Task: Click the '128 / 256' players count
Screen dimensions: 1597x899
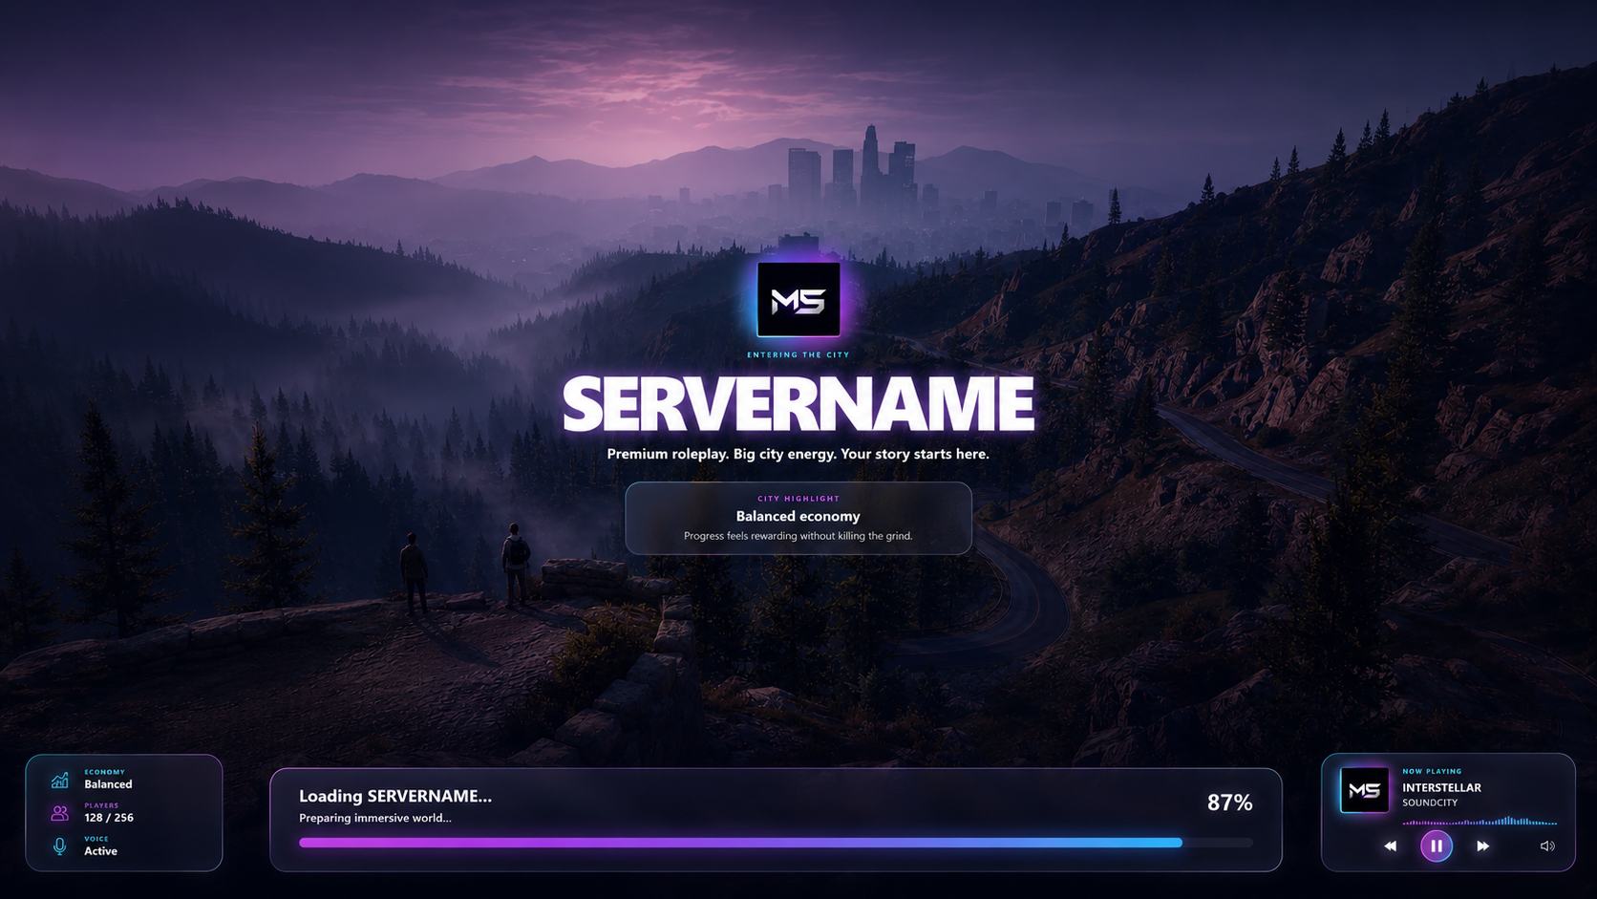Action: [x=109, y=818]
